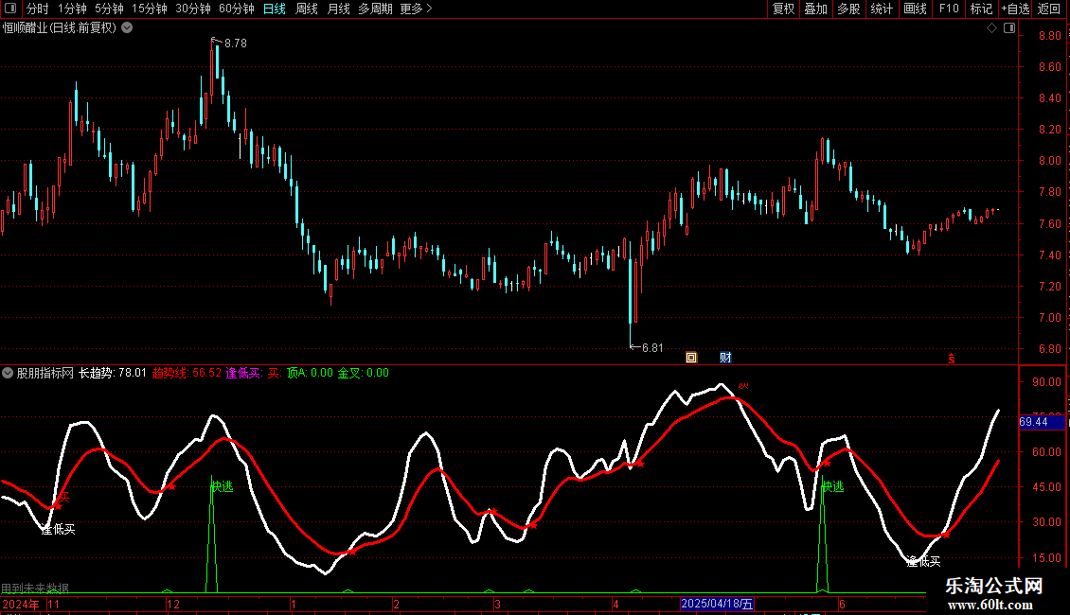Select the 1分钟 period
The height and width of the screenshot is (615, 1070).
tap(72, 9)
